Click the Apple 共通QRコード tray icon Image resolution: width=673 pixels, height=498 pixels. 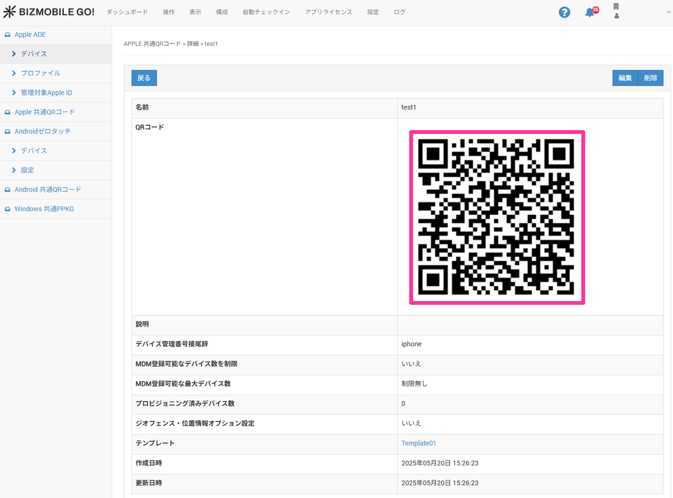click(8, 112)
